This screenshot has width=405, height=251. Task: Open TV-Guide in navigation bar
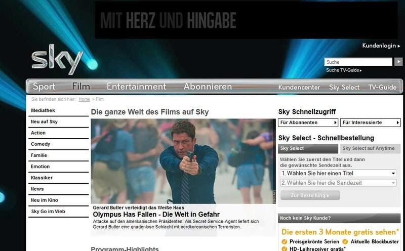[x=382, y=87]
